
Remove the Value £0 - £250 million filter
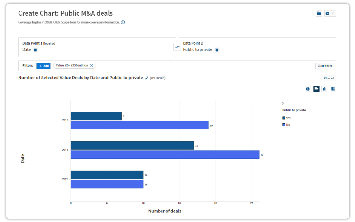[x=92, y=65]
